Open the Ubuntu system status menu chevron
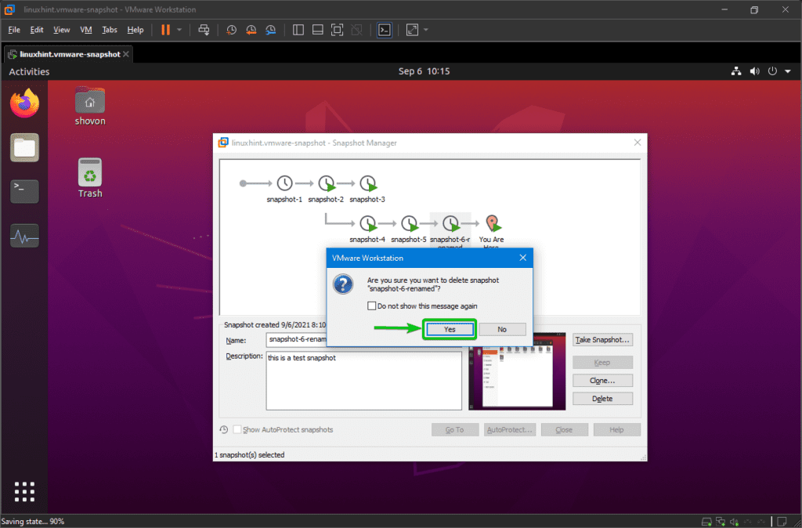This screenshot has height=528, width=802. click(x=788, y=71)
